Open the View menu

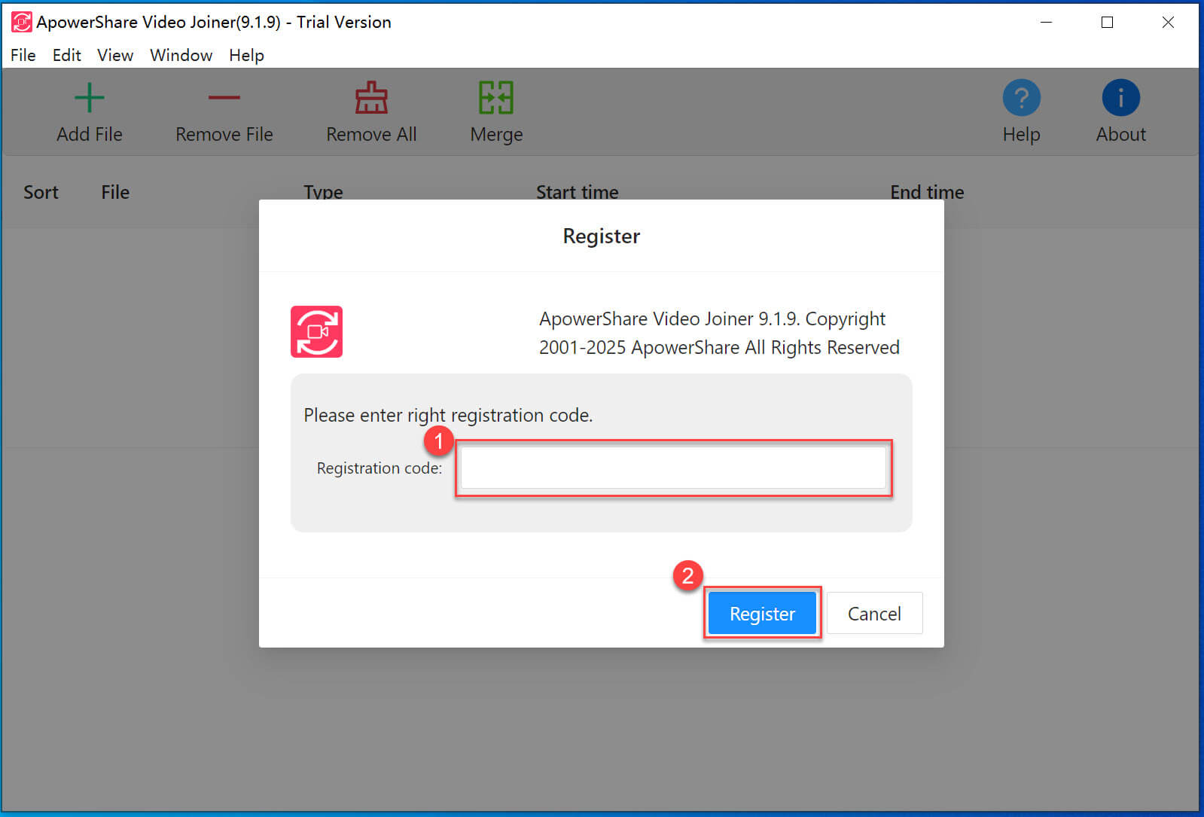click(115, 55)
